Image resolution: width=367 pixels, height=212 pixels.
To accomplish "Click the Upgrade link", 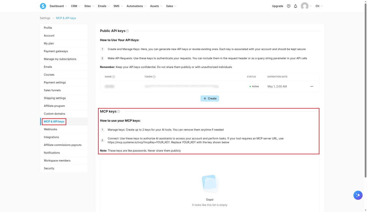I will [278, 6].
